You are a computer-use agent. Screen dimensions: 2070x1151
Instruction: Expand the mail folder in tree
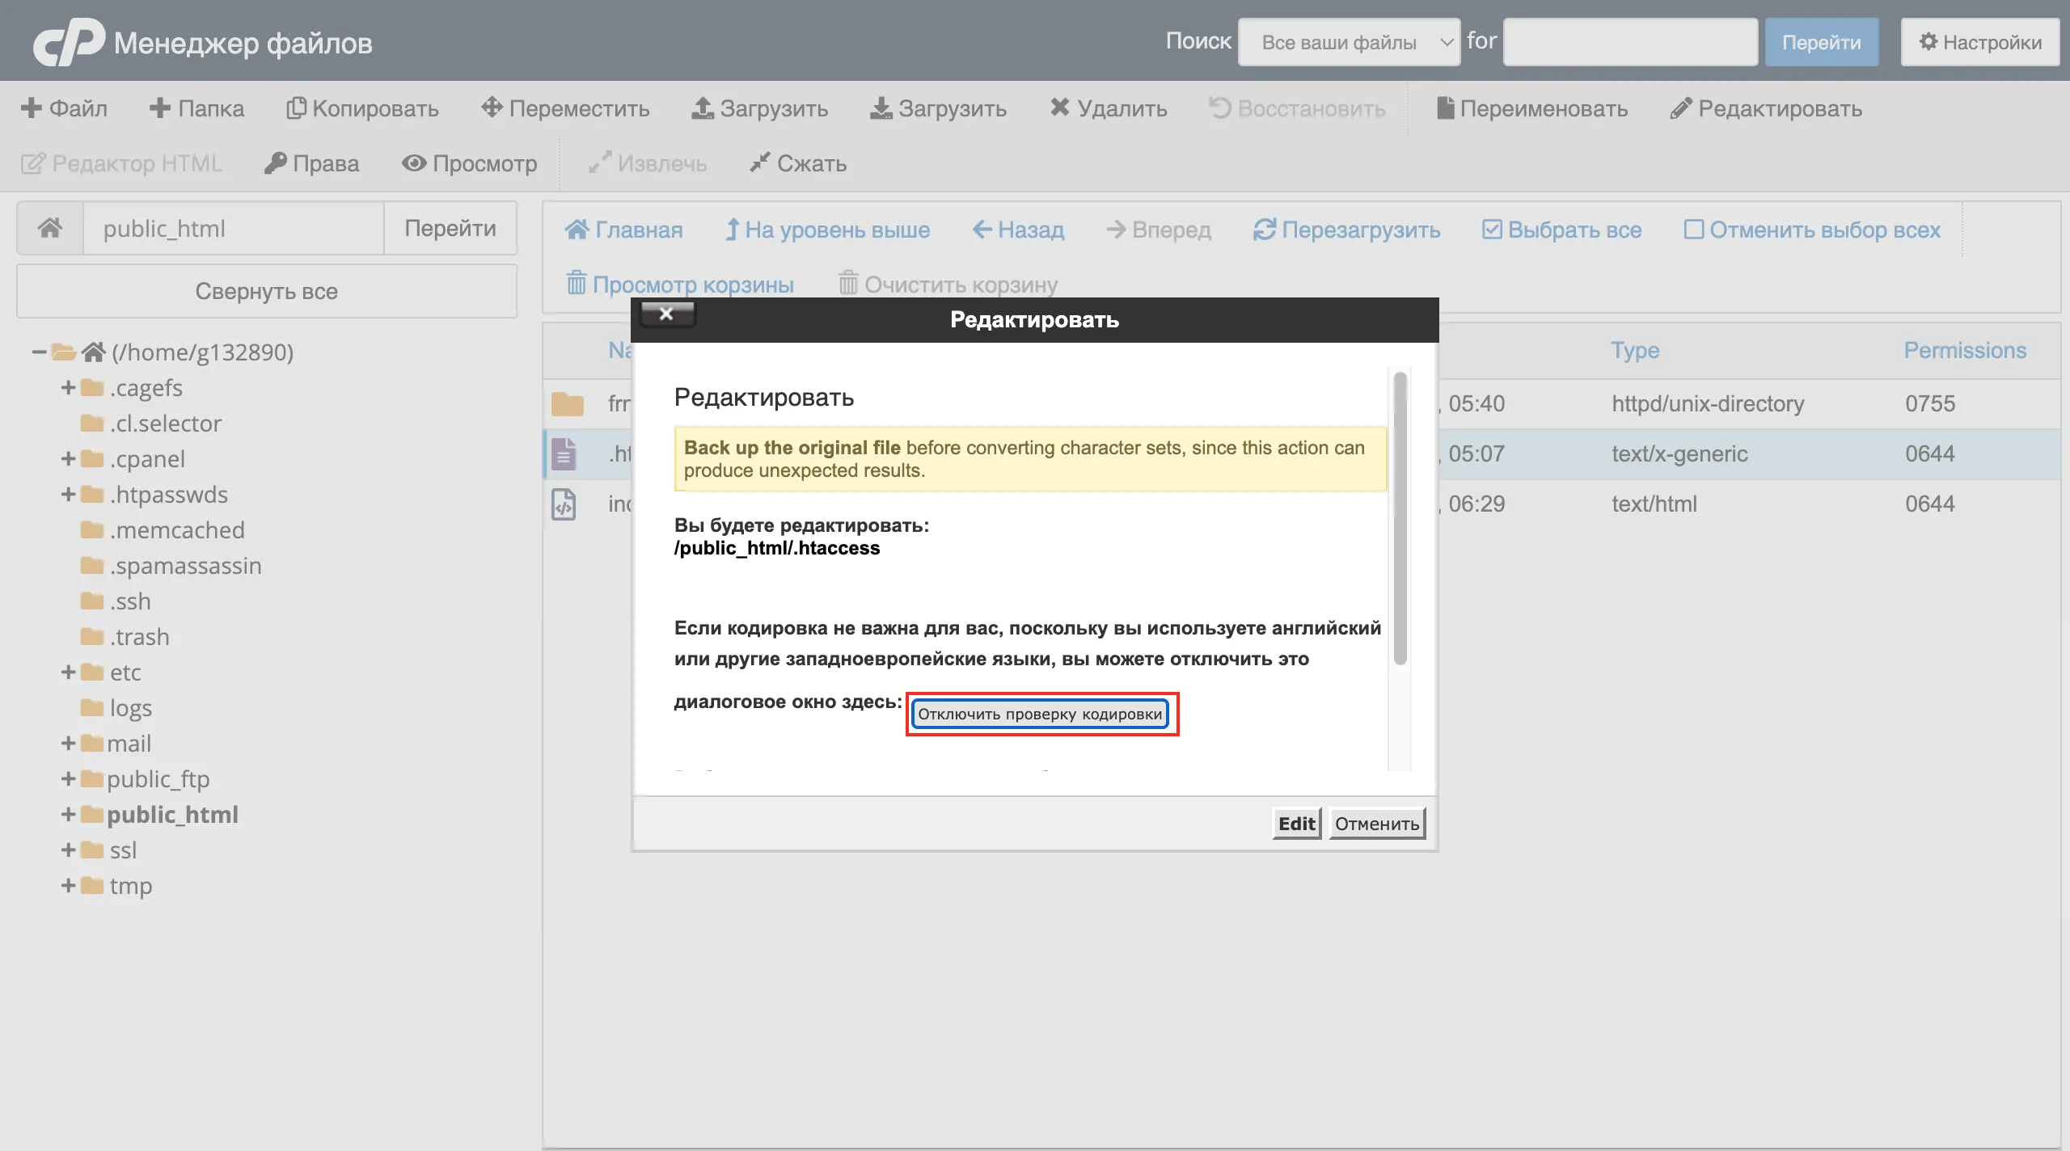68,744
